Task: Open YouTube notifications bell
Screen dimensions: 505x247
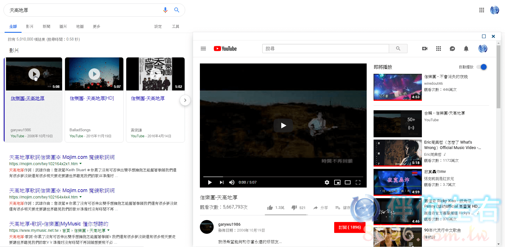Action: [x=466, y=49]
